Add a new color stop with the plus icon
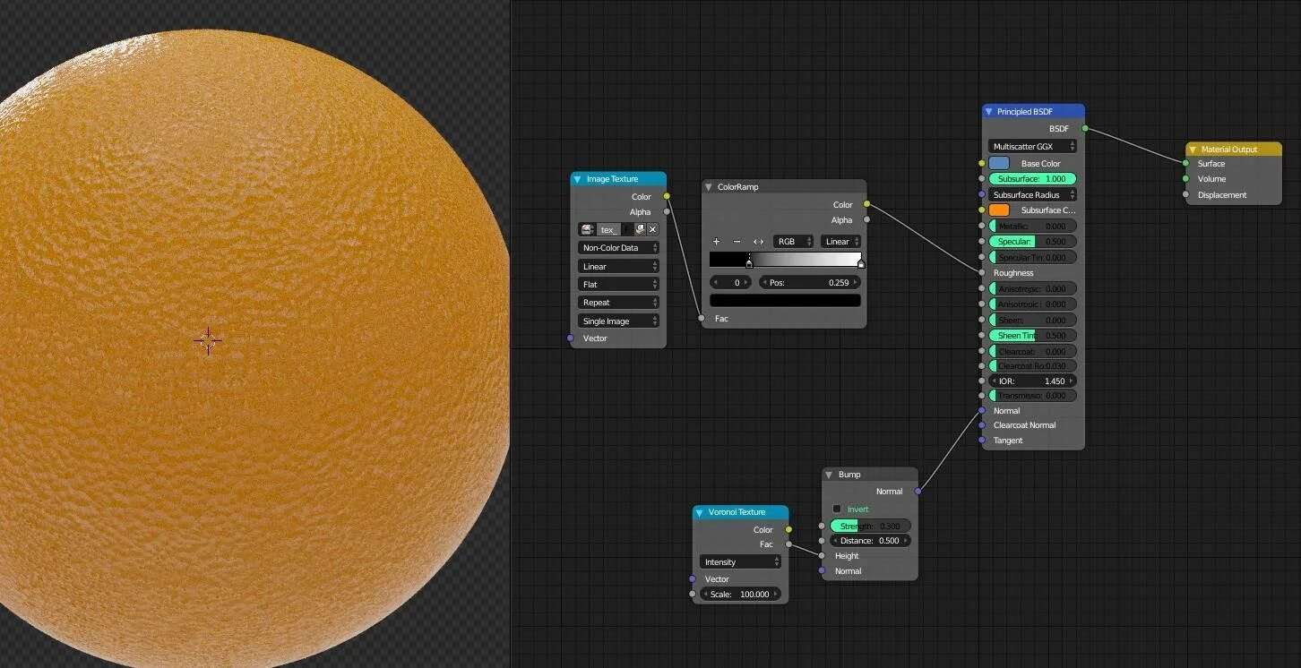Image resolution: width=1301 pixels, height=668 pixels. coord(716,242)
